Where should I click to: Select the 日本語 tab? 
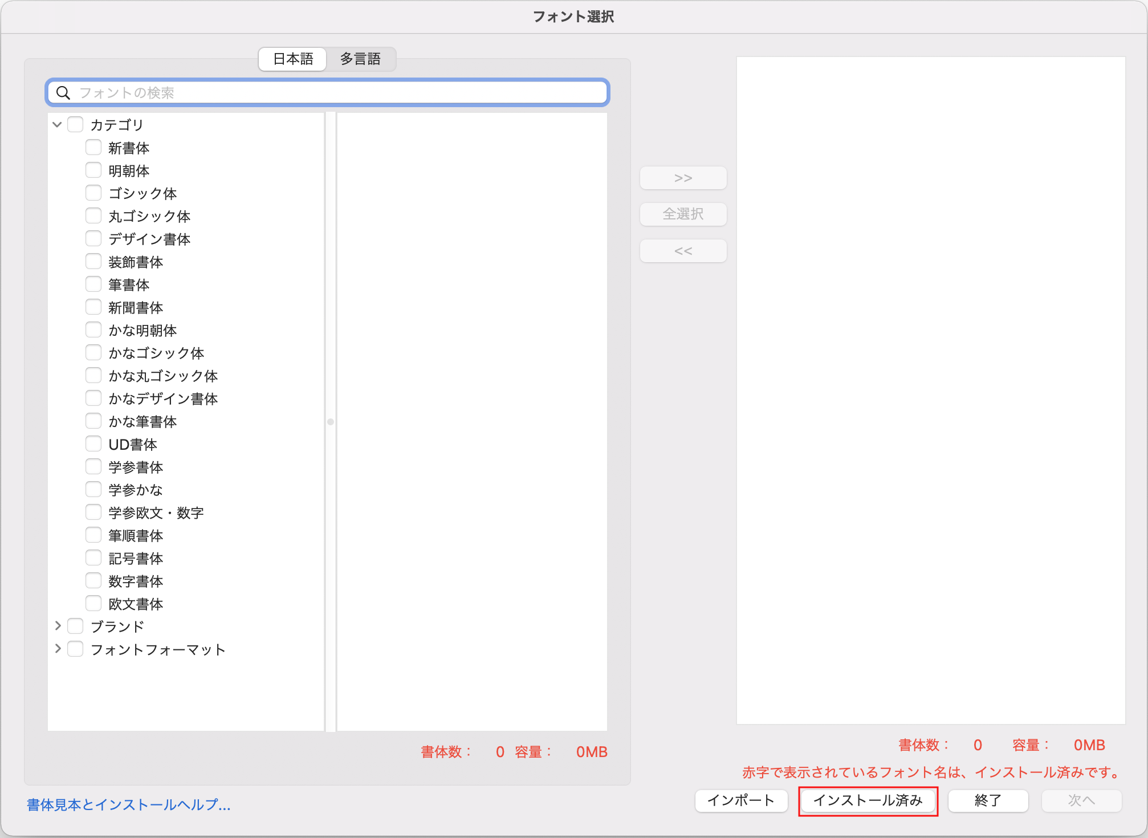[292, 59]
